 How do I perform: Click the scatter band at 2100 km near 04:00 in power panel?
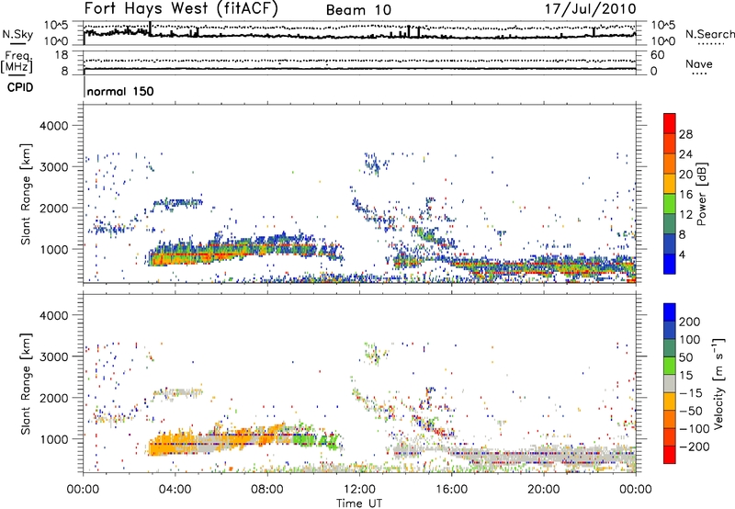point(177,203)
